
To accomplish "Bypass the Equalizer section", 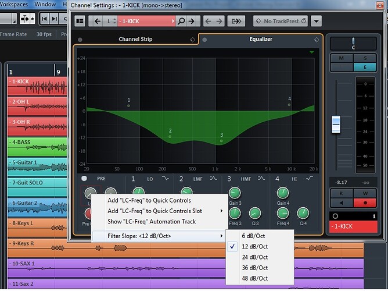I will [x=204, y=40].
